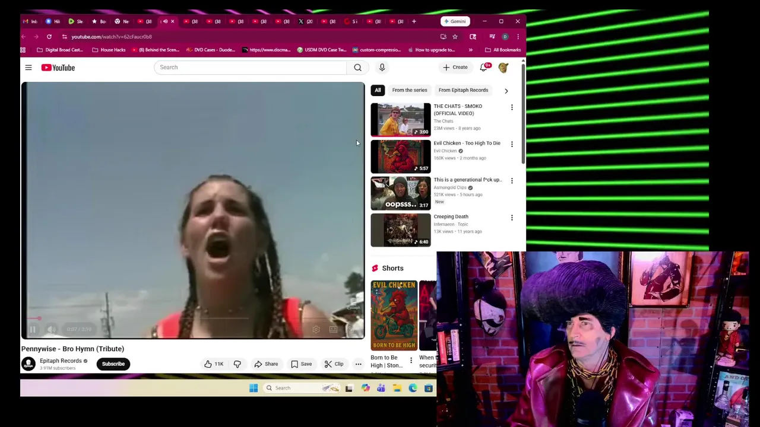The image size is (760, 427).
Task: Click the Create button
Action: tap(455, 67)
